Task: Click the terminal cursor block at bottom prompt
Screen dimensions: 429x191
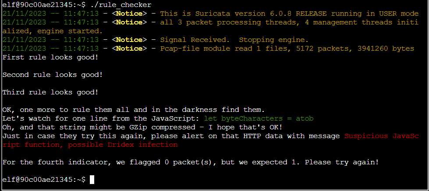Action: (x=92, y=180)
